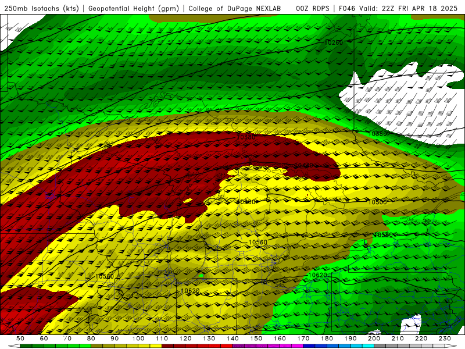The image size is (465, 349).
Task: Click the 'Geopotential Height (gpm)' header text
Action: pyautogui.click(x=134, y=8)
